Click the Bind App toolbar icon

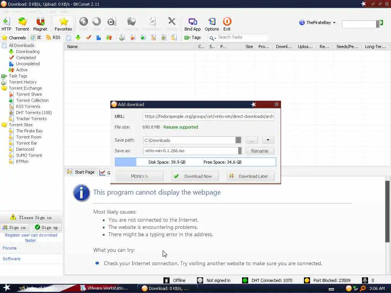[x=192, y=24]
